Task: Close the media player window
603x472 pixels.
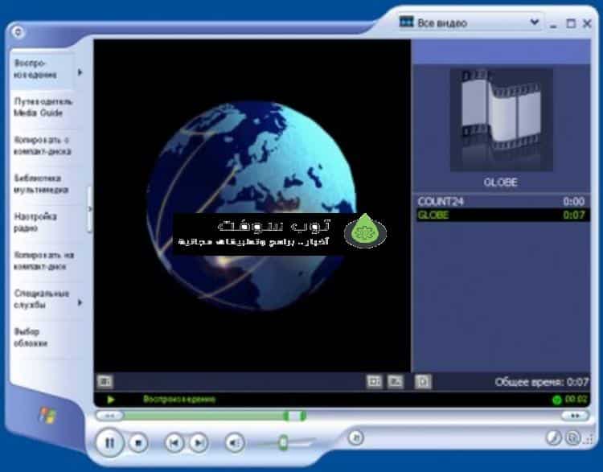Action: (x=587, y=23)
